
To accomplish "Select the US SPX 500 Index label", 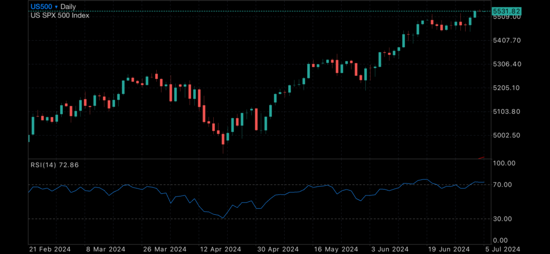I will tap(60, 16).
